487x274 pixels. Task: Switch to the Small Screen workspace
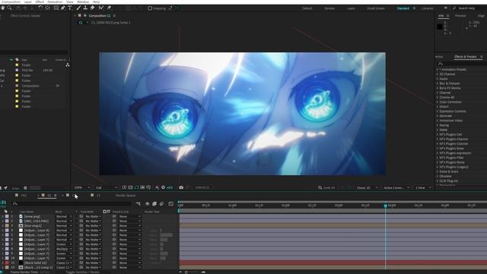pyautogui.click(x=376, y=8)
